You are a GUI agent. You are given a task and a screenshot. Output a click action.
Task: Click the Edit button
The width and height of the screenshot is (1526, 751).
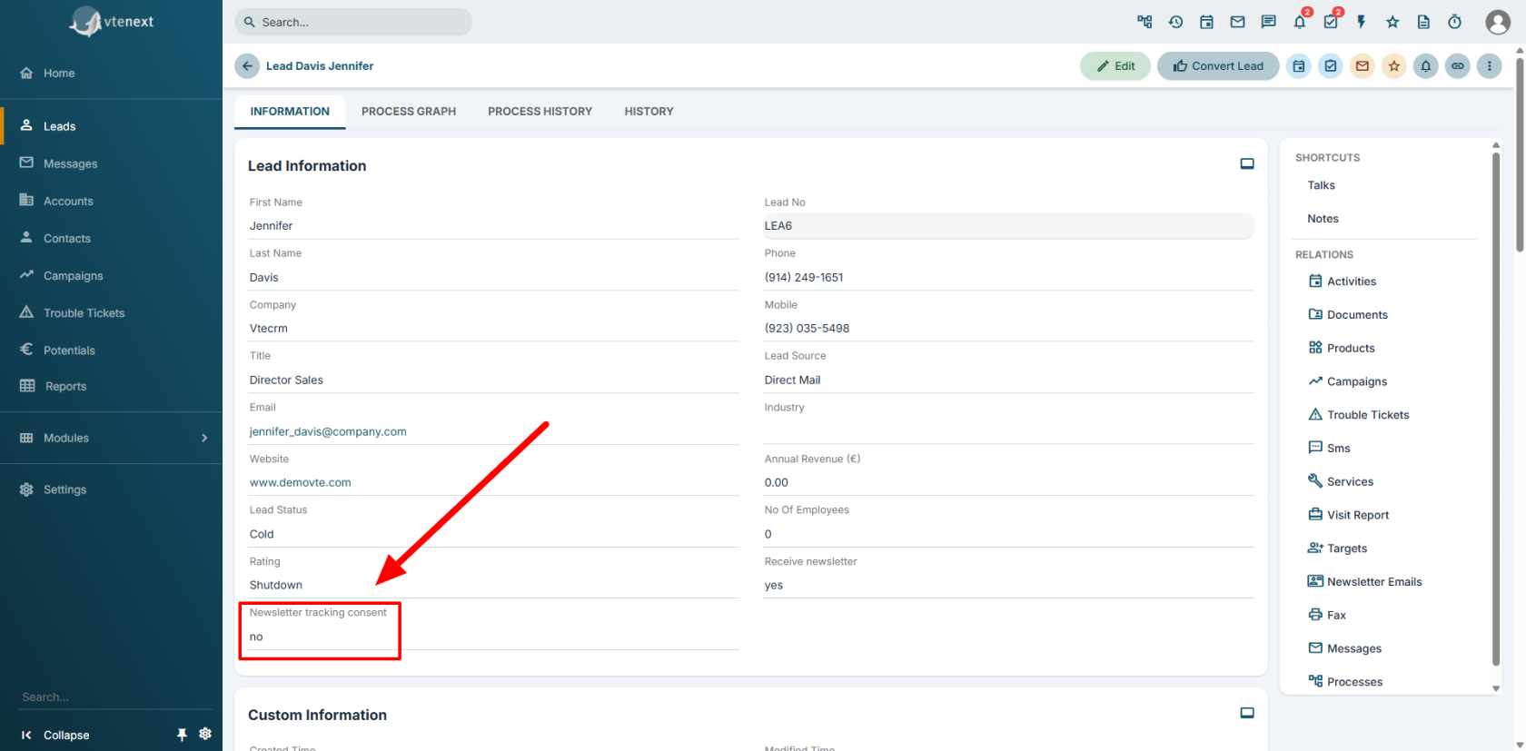1115,66
